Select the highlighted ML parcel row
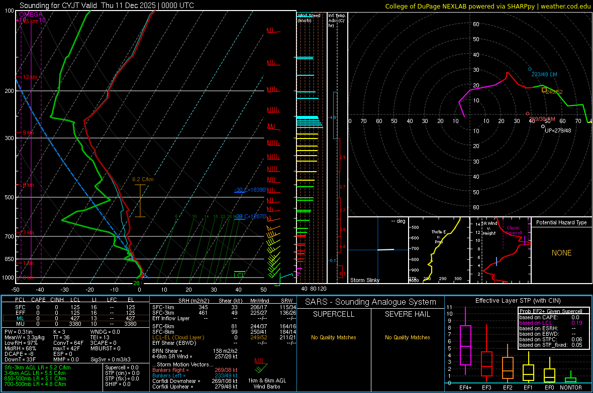 pyautogui.click(x=76, y=318)
